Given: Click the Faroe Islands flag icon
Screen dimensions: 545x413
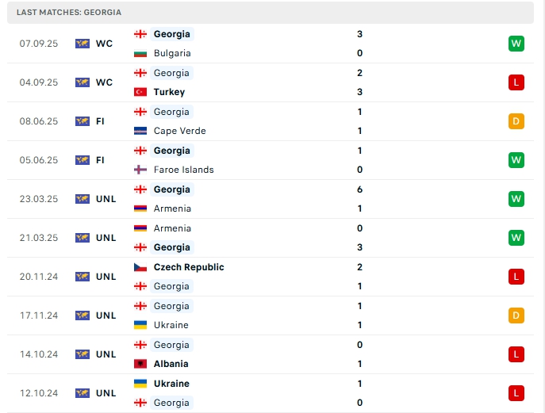Looking at the screenshot, I should 140,170.
